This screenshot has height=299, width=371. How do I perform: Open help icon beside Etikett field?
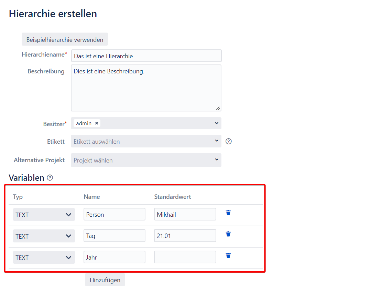tap(229, 141)
